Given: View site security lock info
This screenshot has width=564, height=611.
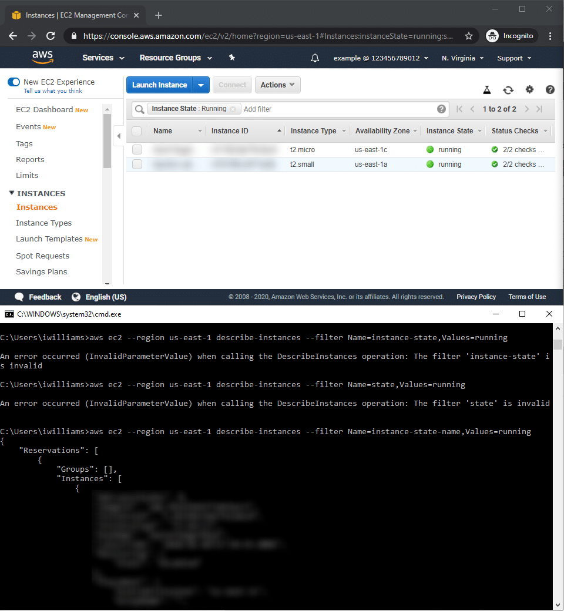Looking at the screenshot, I should pyautogui.click(x=74, y=36).
